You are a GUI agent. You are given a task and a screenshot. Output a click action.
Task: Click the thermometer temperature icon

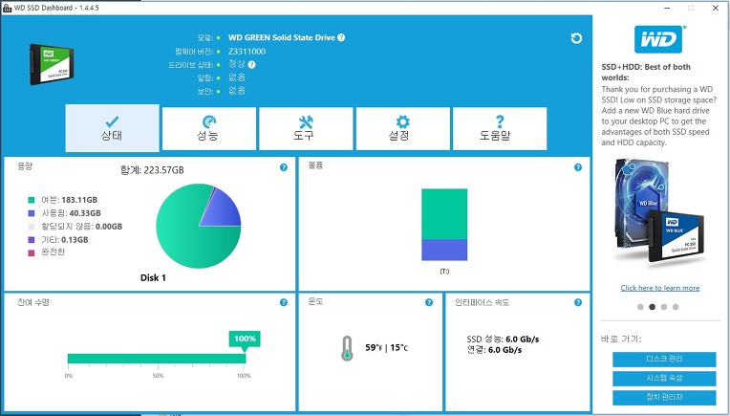(x=347, y=348)
